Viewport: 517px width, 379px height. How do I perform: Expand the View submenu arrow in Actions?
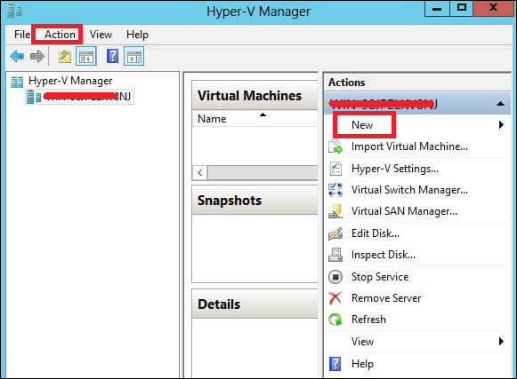(x=501, y=341)
